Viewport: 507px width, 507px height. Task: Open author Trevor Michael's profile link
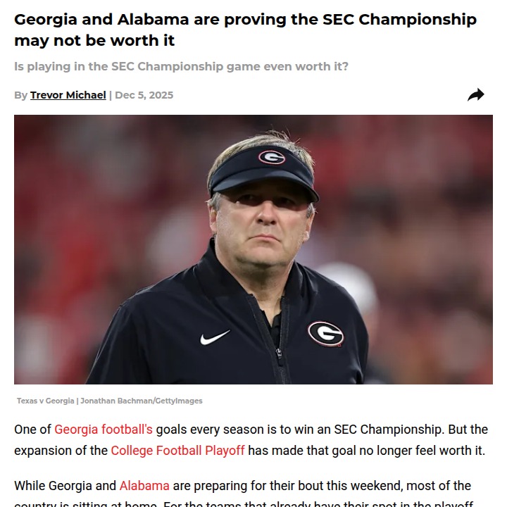point(68,95)
